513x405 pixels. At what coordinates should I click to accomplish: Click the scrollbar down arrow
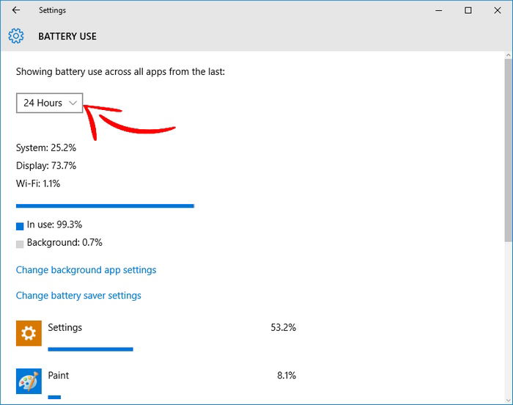pyautogui.click(x=508, y=401)
